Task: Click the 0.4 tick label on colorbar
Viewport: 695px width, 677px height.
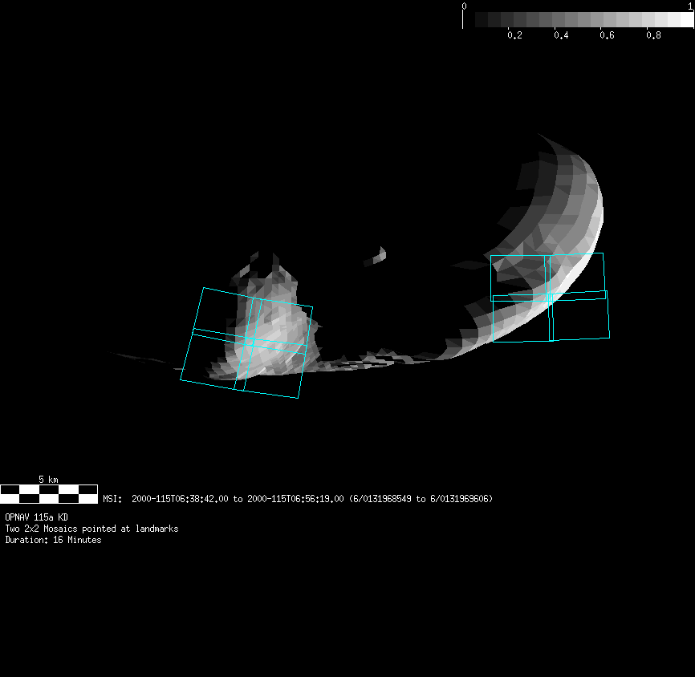Action: click(561, 35)
